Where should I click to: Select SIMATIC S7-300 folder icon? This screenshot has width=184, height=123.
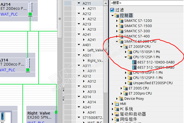pyautogui.click(x=121, y=31)
